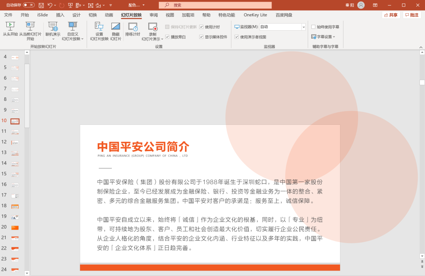The height and width of the screenshot is (276, 425).
Task: Switch to the 百度网盘 tab
Action: 284,15
